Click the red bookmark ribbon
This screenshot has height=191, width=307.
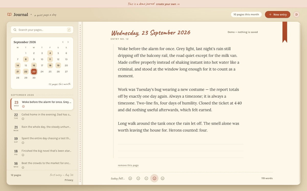click(x=285, y=32)
